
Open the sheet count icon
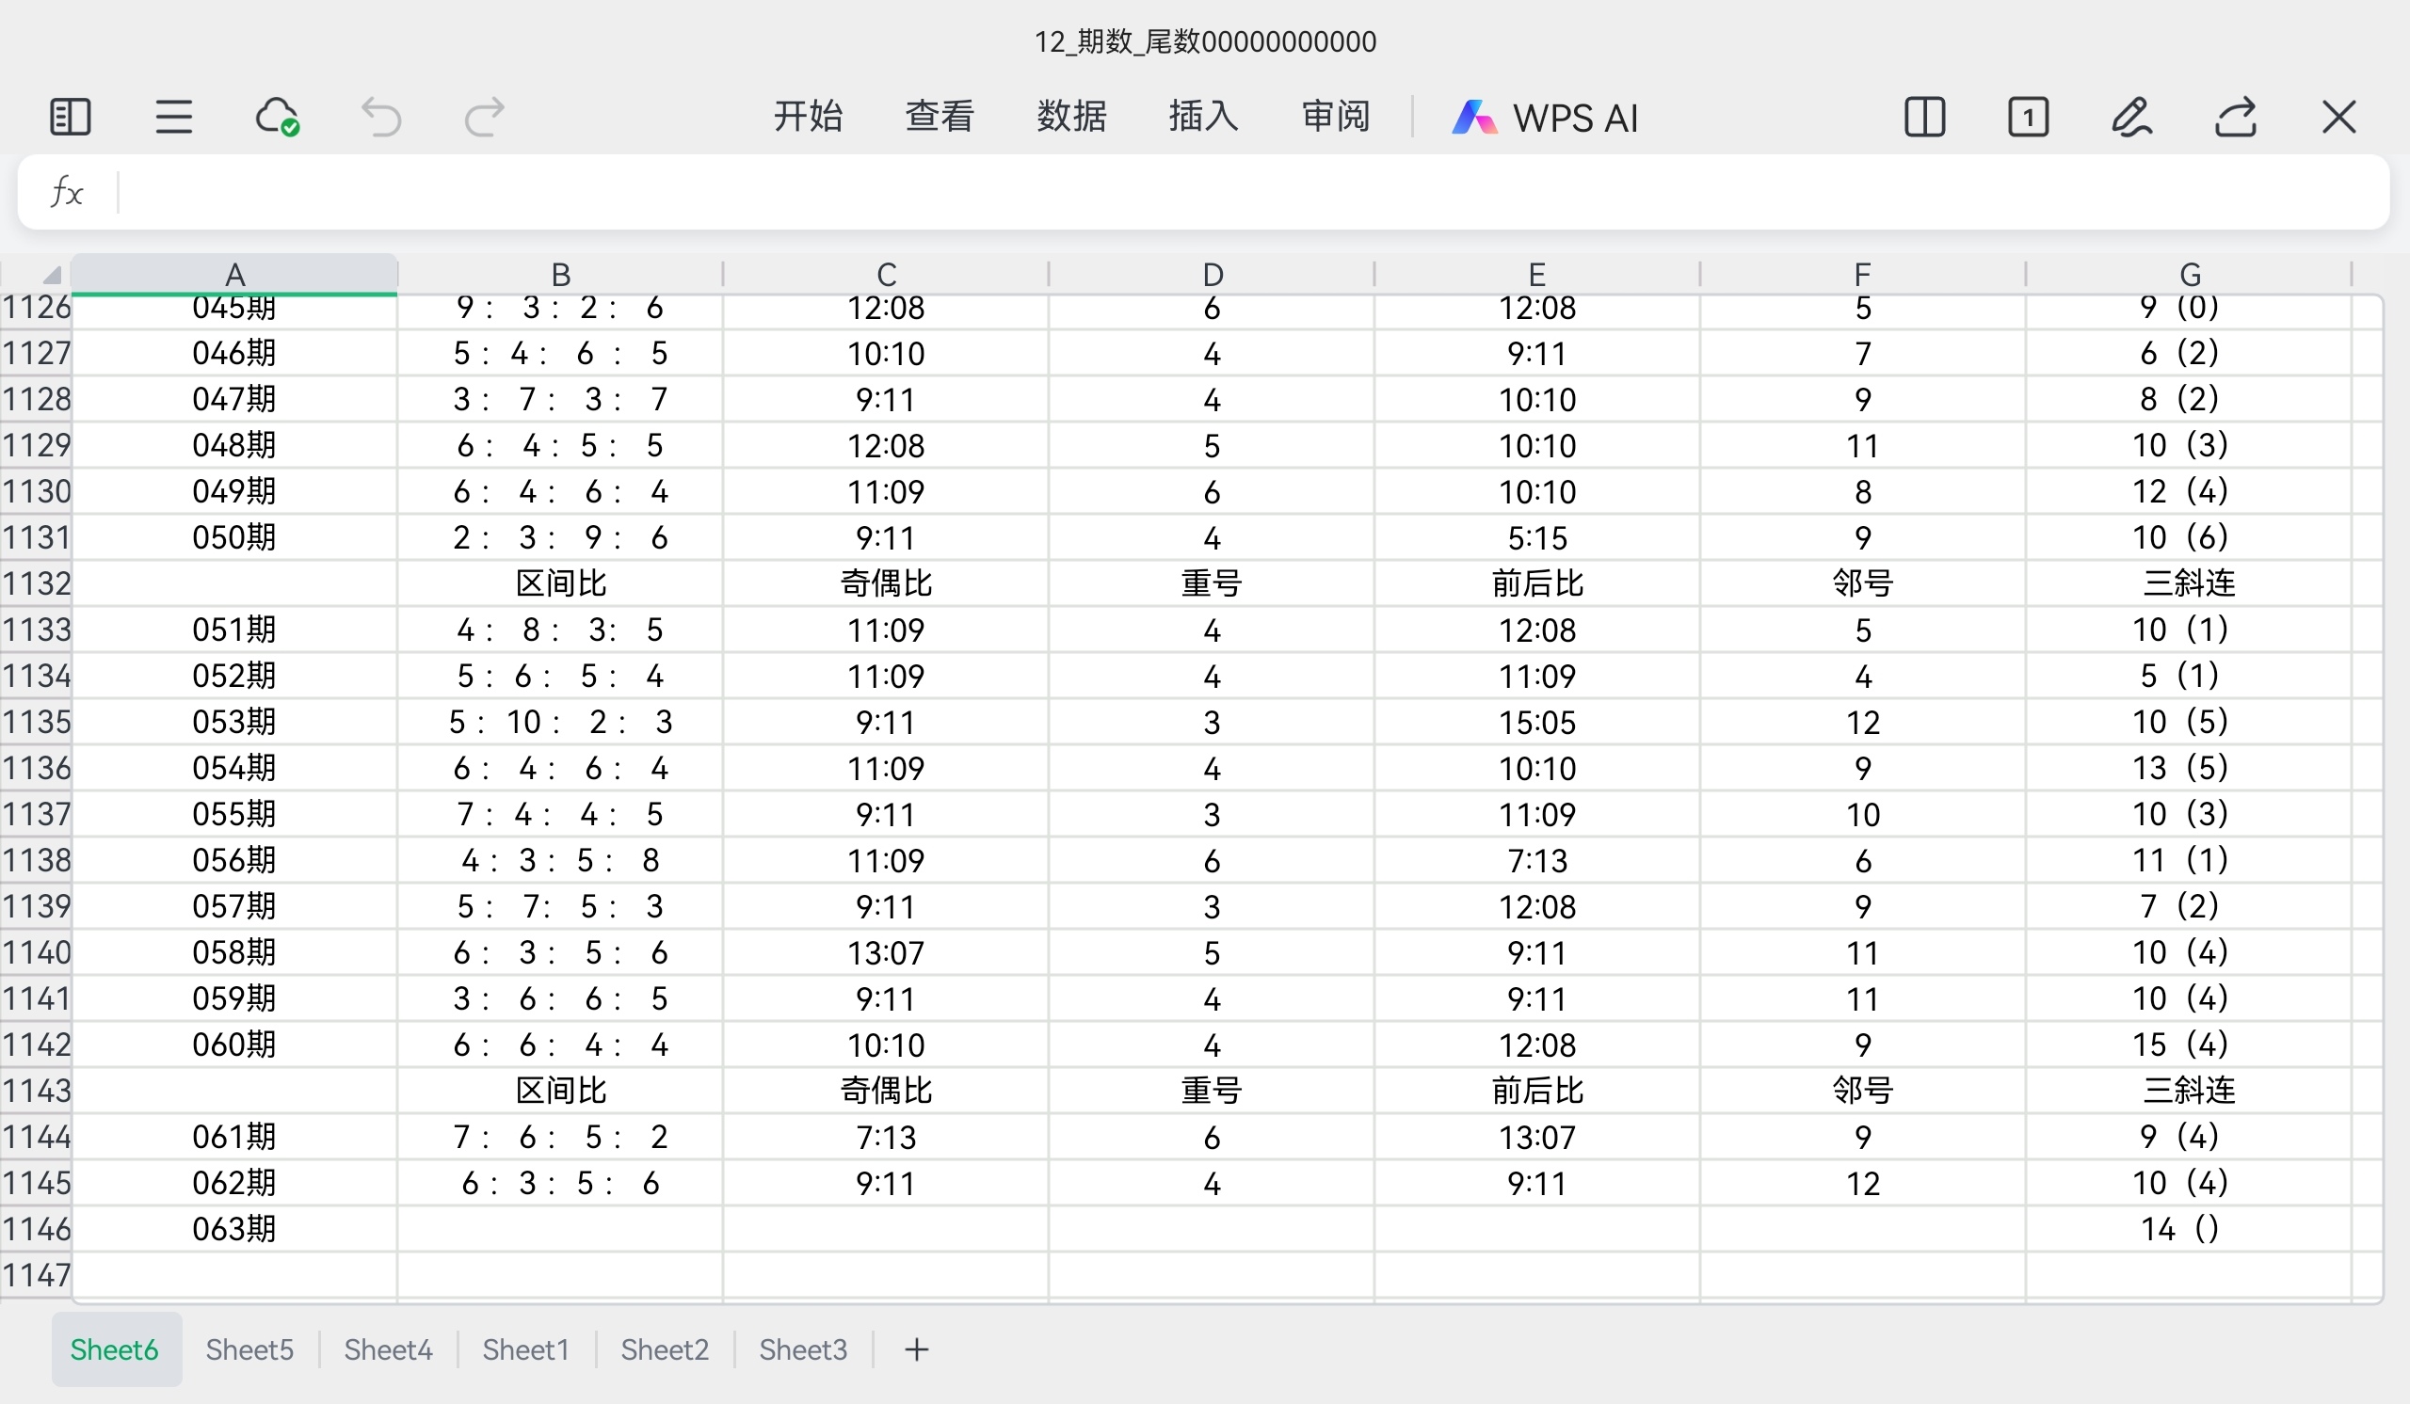click(2028, 118)
